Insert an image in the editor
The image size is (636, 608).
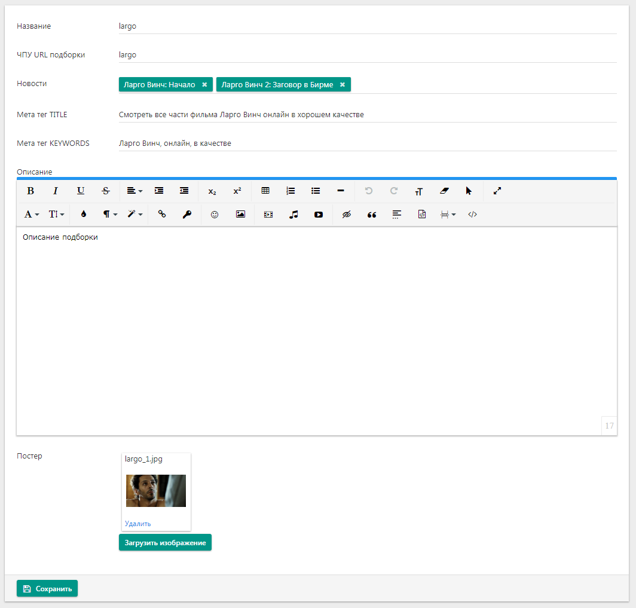(240, 214)
